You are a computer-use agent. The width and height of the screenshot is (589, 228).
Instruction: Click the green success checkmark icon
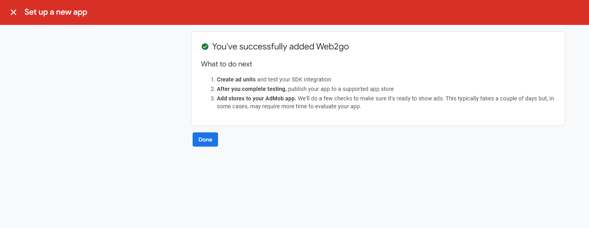pyautogui.click(x=205, y=47)
